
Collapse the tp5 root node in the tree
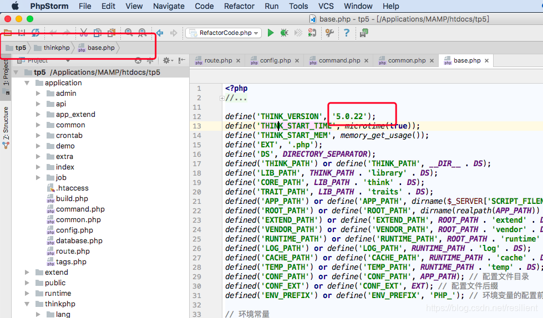click(x=16, y=73)
